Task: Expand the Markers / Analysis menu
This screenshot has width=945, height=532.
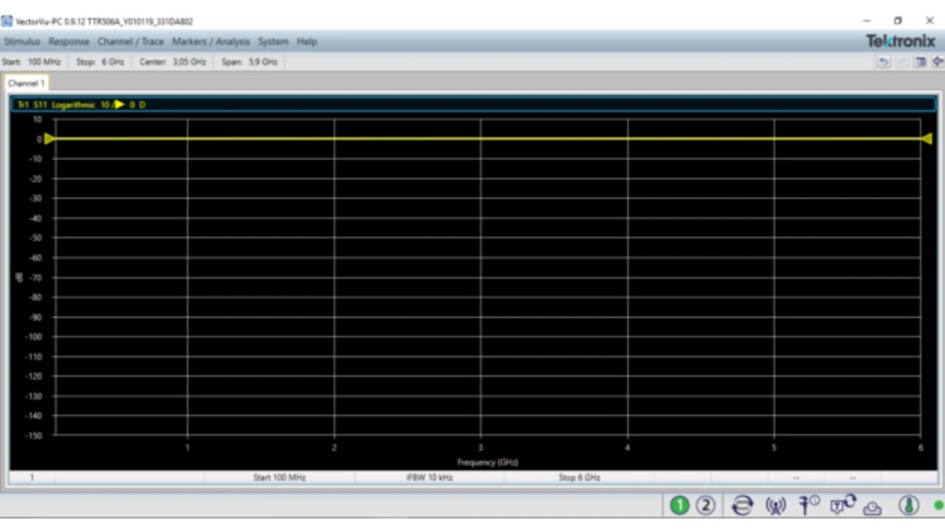Action: coord(211,41)
